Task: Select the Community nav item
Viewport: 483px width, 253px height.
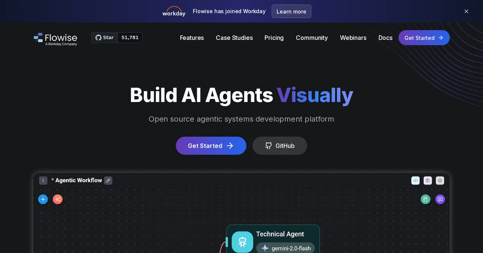Action: [312, 38]
